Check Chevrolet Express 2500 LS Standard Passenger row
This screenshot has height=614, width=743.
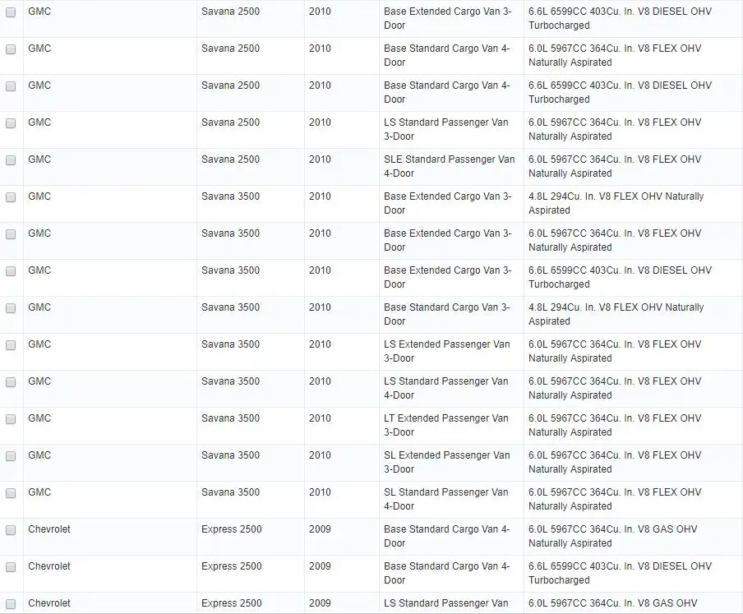(11, 603)
